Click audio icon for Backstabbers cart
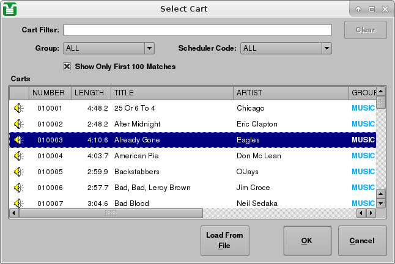This screenshot has width=395, height=264. coord(19,172)
